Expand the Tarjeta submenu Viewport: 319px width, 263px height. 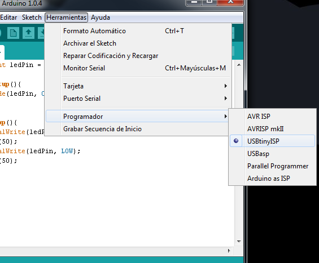(x=138, y=86)
